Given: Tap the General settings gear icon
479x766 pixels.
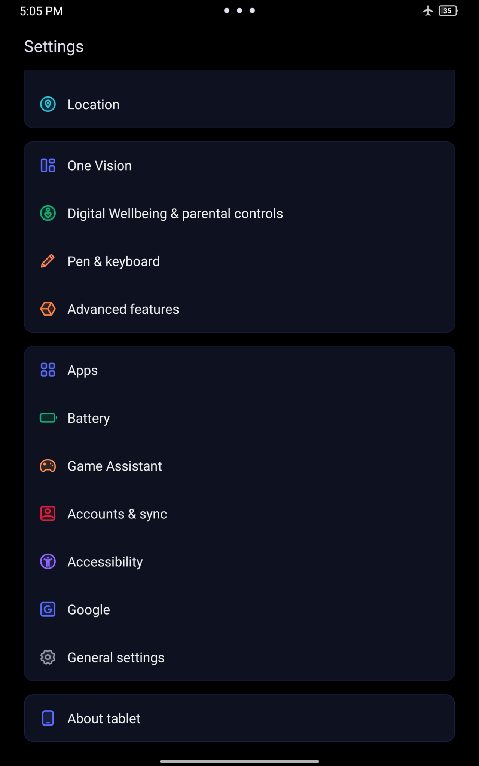Looking at the screenshot, I should click(x=48, y=657).
